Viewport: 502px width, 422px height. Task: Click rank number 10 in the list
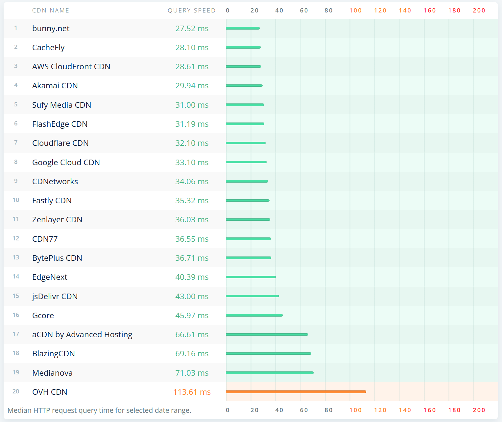click(x=16, y=200)
